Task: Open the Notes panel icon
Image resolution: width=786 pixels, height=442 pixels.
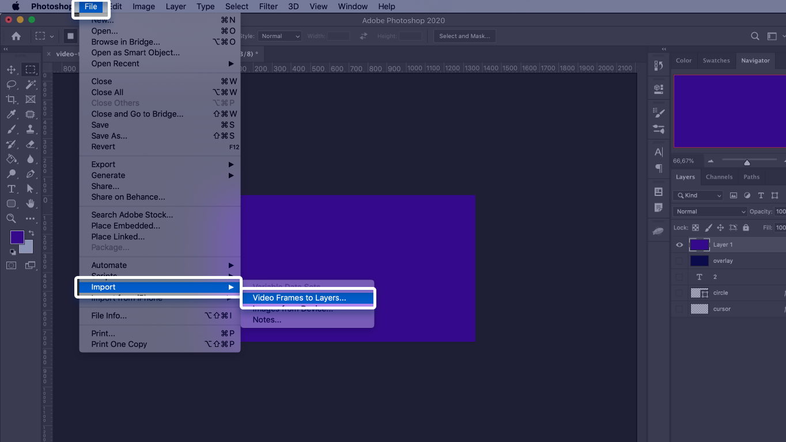Action: tap(659, 207)
